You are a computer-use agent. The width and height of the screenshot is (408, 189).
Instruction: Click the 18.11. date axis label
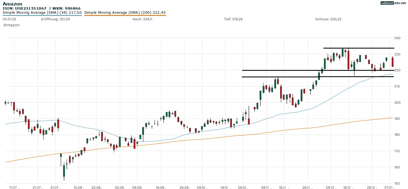(284, 187)
